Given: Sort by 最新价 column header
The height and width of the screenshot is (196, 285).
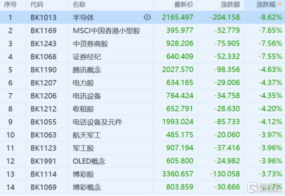Looking at the screenshot, I should point(184,5).
